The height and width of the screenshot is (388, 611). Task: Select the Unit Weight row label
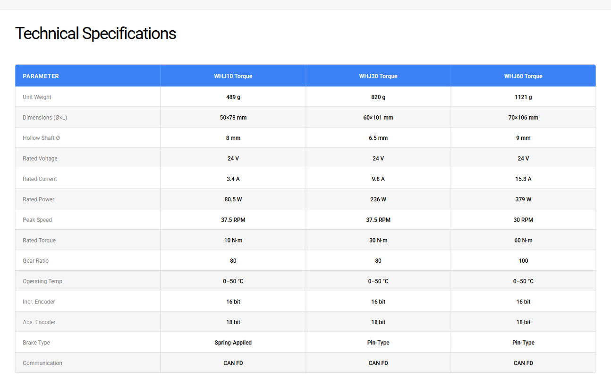point(37,97)
